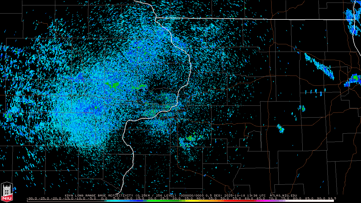The image size is (361, 203).
Task: Click the -30.0 label on the scale
Action: [x=32, y=198]
